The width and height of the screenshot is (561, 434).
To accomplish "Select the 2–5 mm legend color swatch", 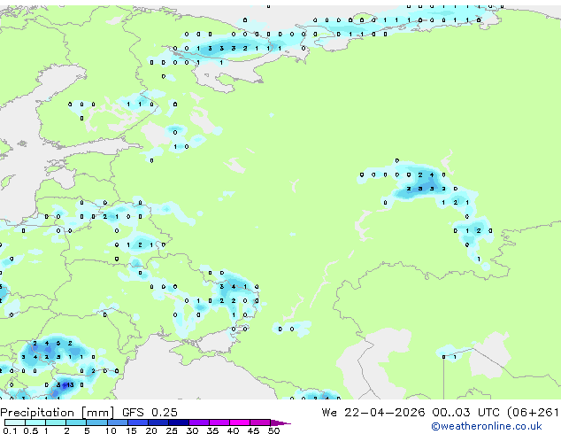I will (x=76, y=422).
